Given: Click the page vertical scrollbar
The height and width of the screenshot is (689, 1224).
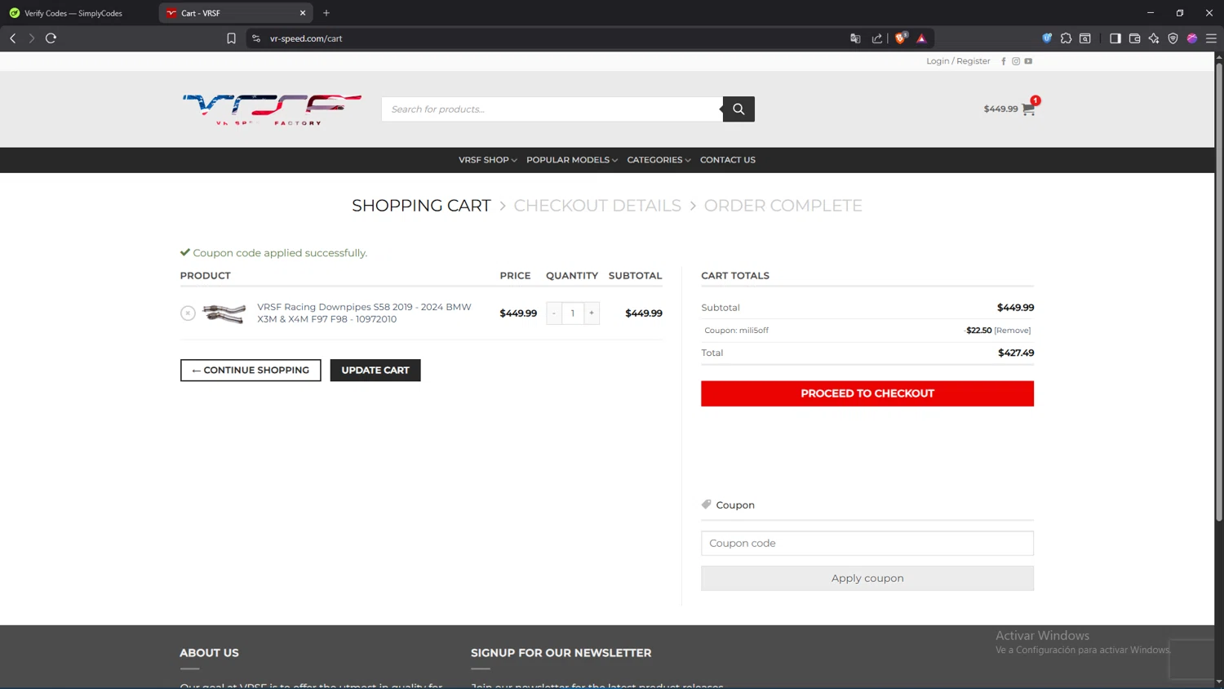Looking at the screenshot, I should tap(1219, 294).
